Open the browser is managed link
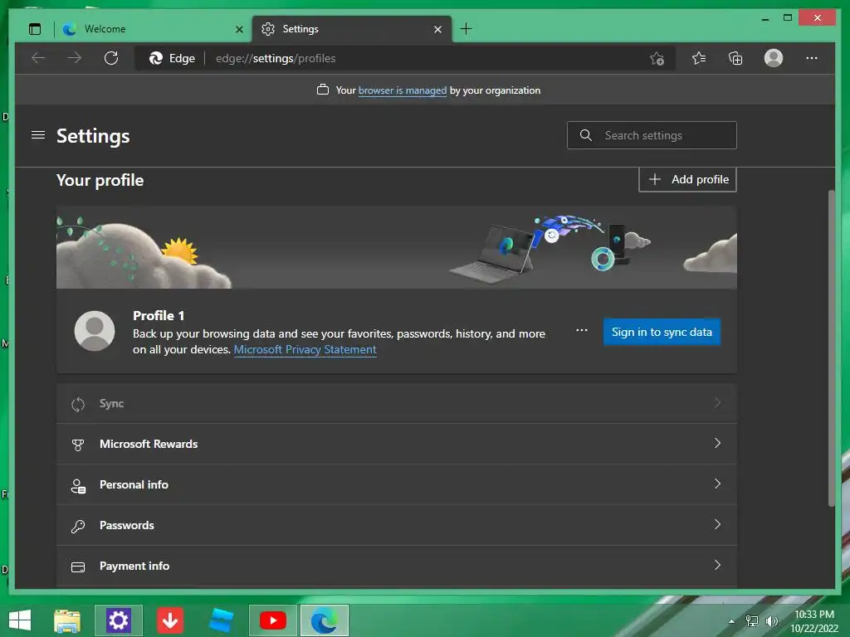This screenshot has height=637, width=850. pyautogui.click(x=403, y=90)
